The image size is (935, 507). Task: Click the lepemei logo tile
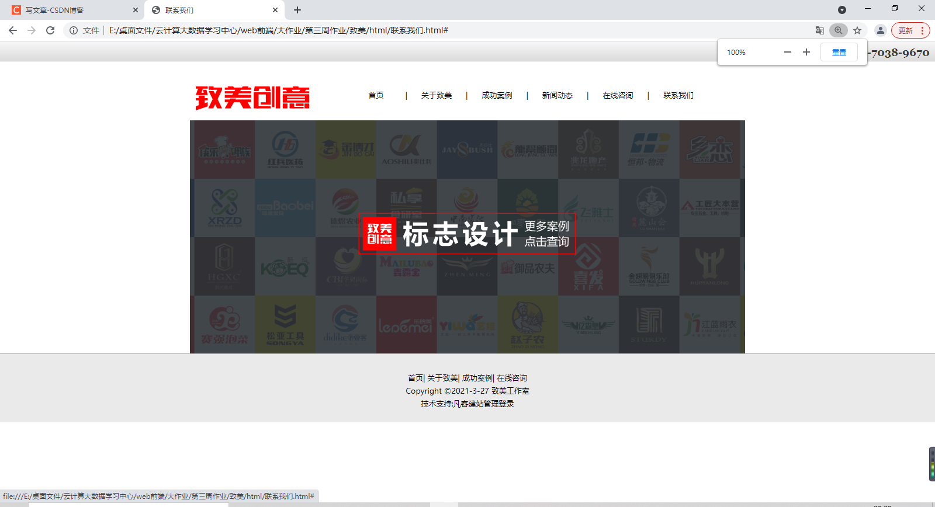point(406,324)
